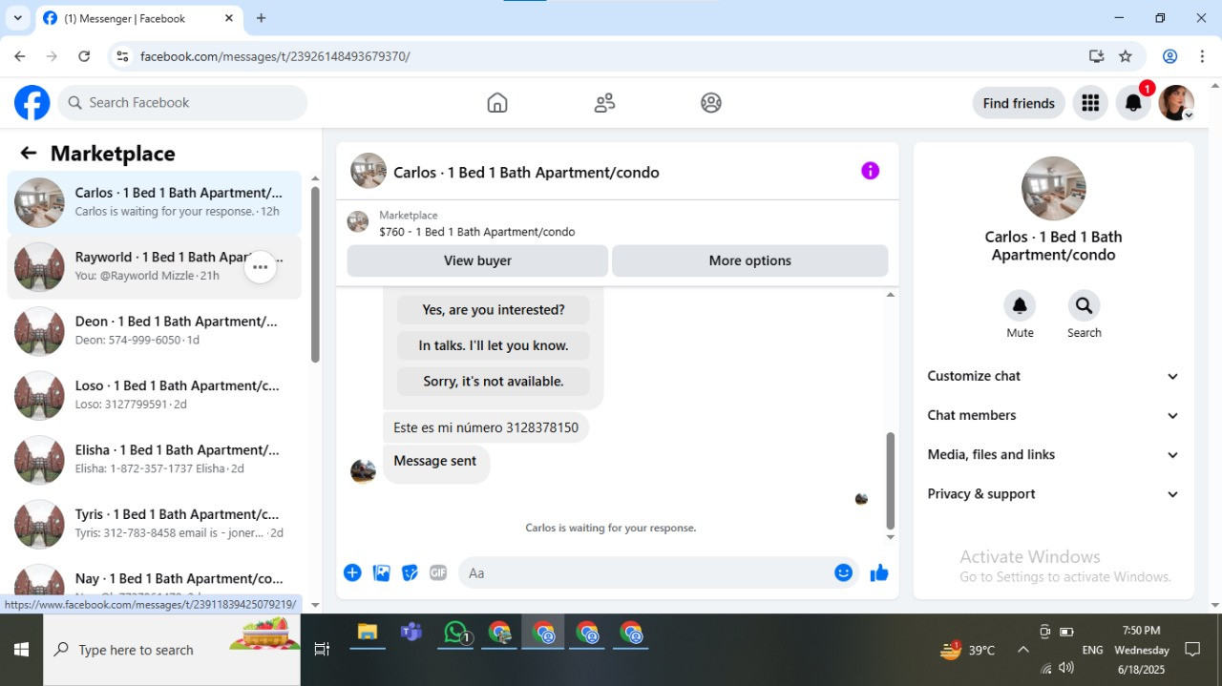
Task: Click the Facebook logo
Action: [x=32, y=103]
